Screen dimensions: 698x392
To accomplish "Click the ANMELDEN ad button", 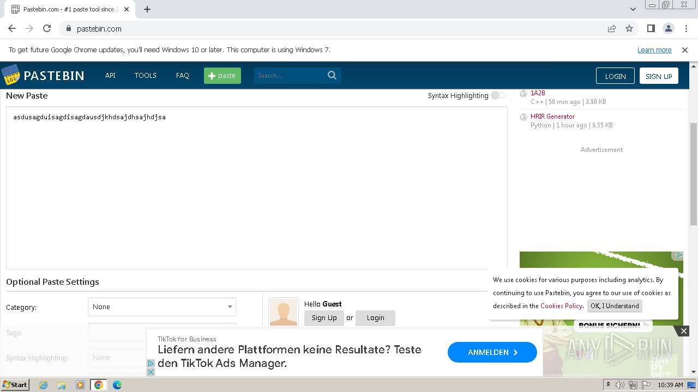I will [x=492, y=352].
